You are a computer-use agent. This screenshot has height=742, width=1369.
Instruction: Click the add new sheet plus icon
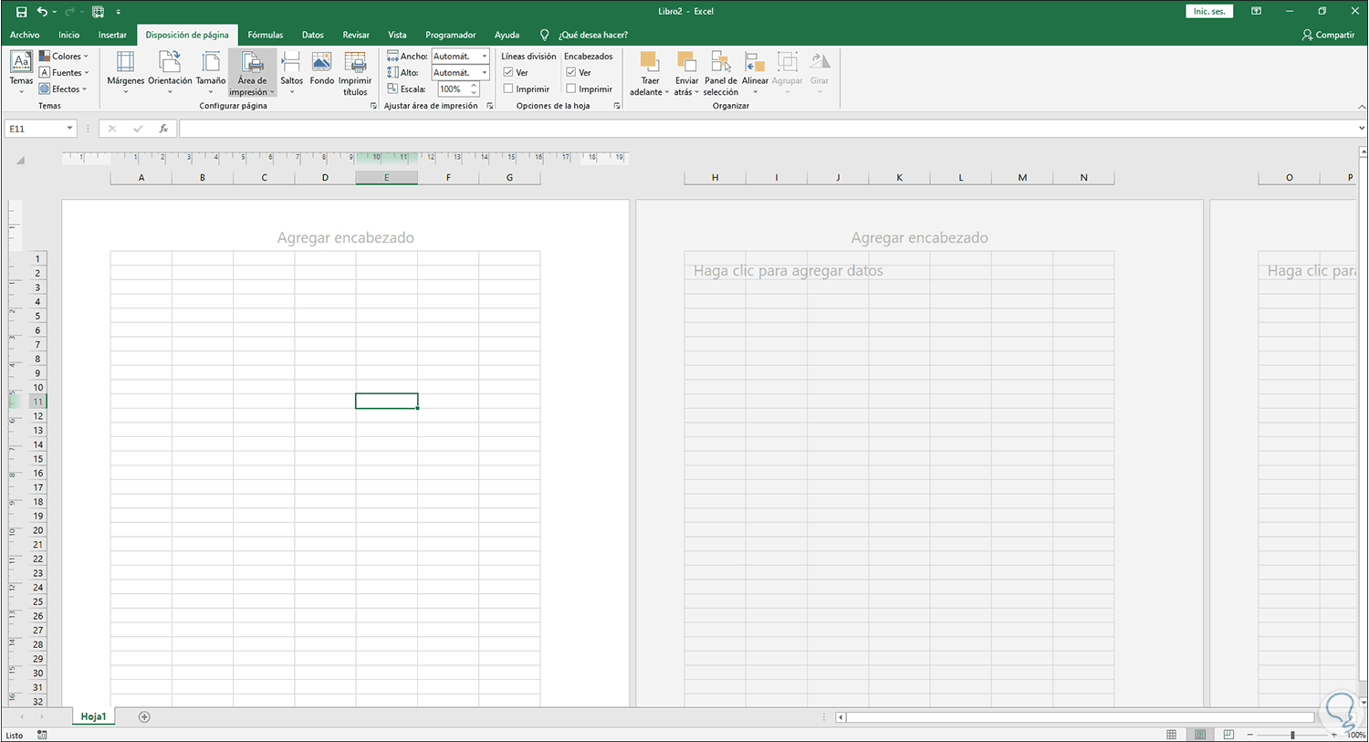coord(144,716)
